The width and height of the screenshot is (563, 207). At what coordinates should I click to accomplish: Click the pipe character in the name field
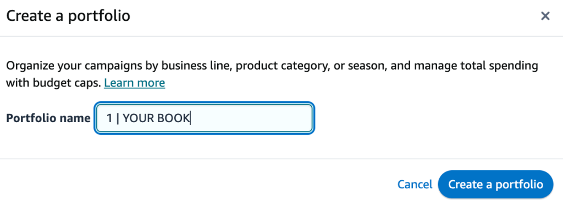(118, 118)
